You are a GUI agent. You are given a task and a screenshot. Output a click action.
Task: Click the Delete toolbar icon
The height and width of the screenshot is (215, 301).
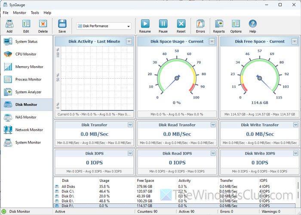pyautogui.click(x=43, y=24)
